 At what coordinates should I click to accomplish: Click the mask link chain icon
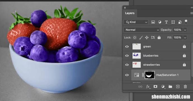click(x=143, y=75)
